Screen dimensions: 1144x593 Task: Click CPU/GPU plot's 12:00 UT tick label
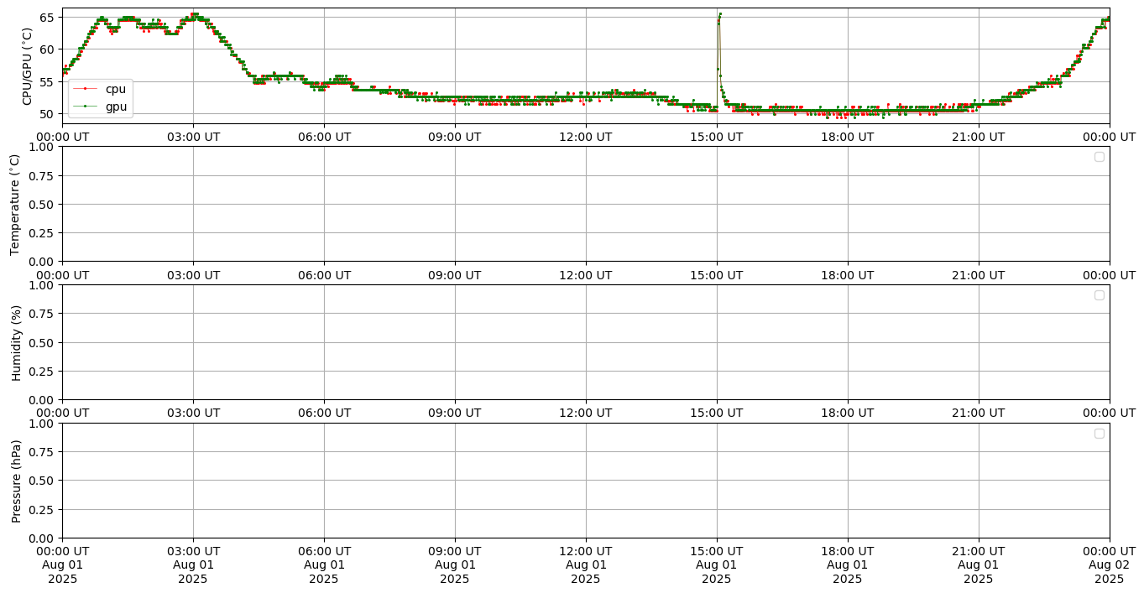click(x=586, y=137)
